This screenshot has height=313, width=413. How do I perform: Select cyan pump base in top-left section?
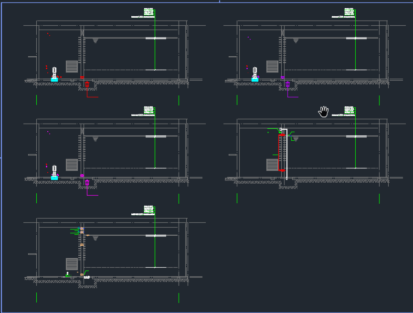pos(54,80)
